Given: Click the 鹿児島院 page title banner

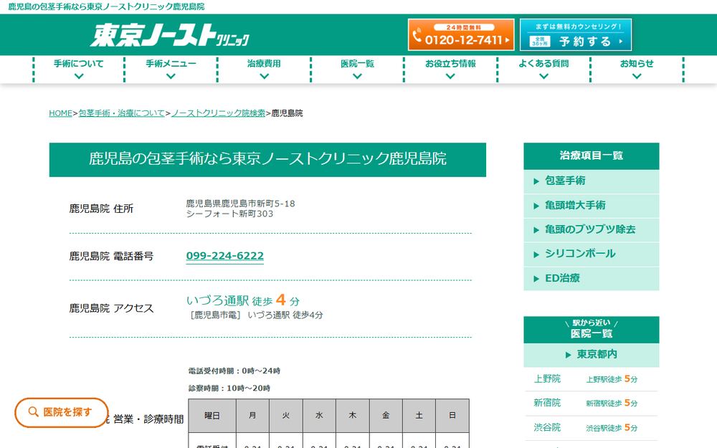Looking at the screenshot, I should pos(267,160).
